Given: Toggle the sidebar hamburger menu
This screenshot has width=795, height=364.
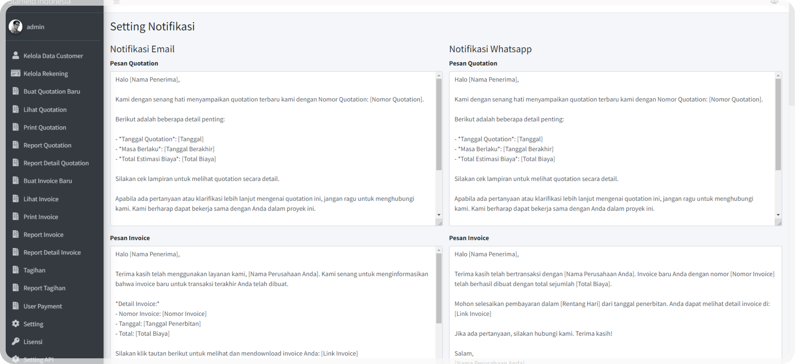Looking at the screenshot, I should (116, 2).
